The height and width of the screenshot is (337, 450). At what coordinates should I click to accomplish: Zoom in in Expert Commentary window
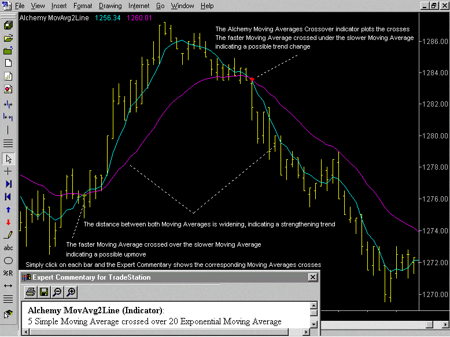coord(71,292)
